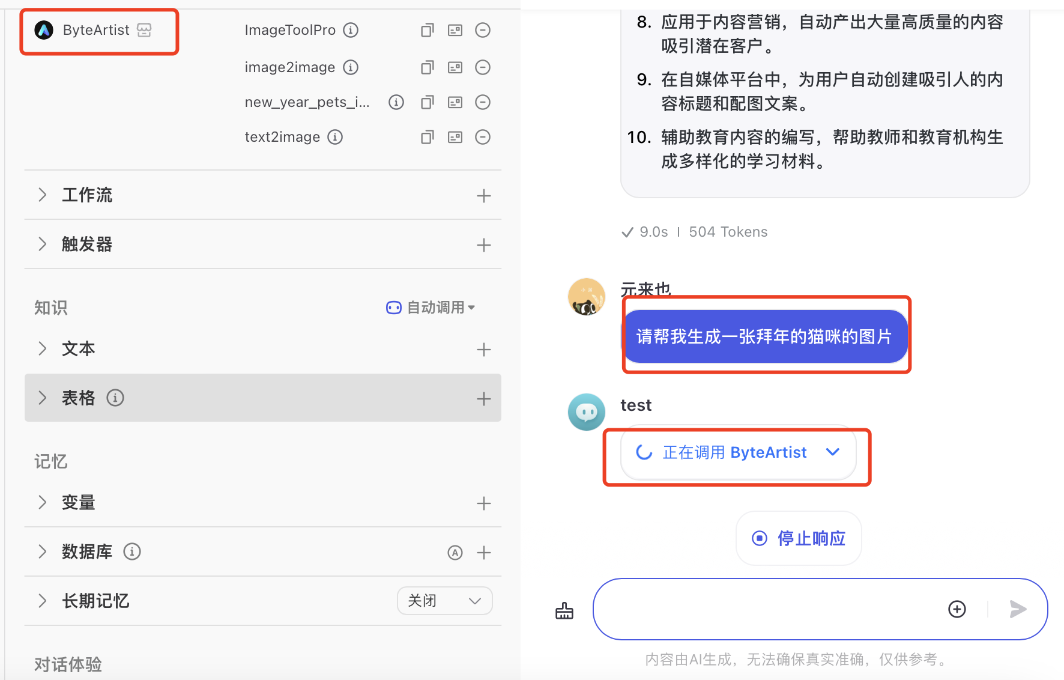This screenshot has width=1064, height=680.
Task: Open the 自动调用 dropdown
Action: (431, 308)
